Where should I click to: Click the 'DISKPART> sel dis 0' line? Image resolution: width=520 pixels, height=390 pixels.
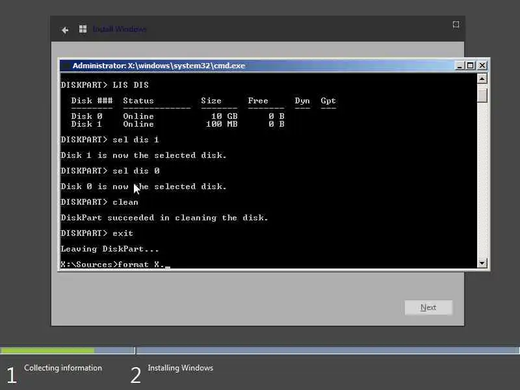[x=110, y=171]
